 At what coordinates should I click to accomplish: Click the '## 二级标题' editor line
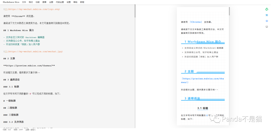[x=10, y=108]
